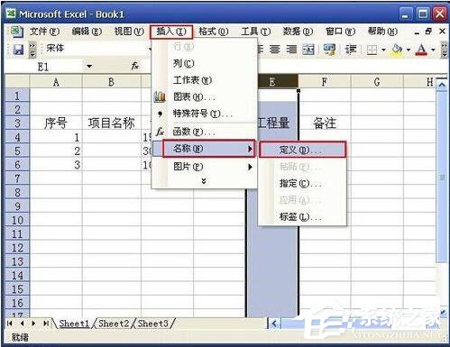Click the chart icon beside 图表
This screenshot has width=450, height=347.
(160, 97)
